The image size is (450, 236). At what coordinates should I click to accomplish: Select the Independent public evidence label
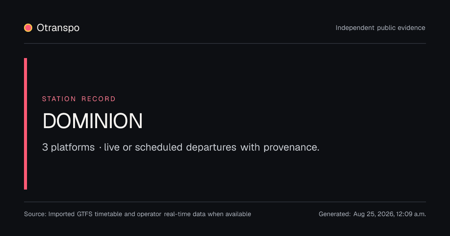tap(380, 28)
